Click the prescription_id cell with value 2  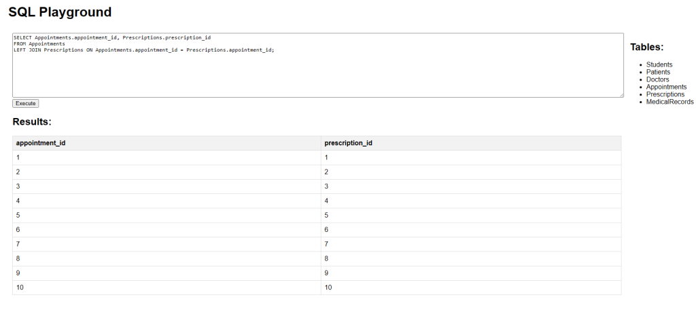pyautogui.click(x=471, y=172)
